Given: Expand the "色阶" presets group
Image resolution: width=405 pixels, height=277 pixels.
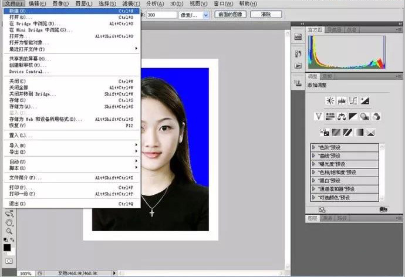Looking at the screenshot, I should (x=315, y=147).
